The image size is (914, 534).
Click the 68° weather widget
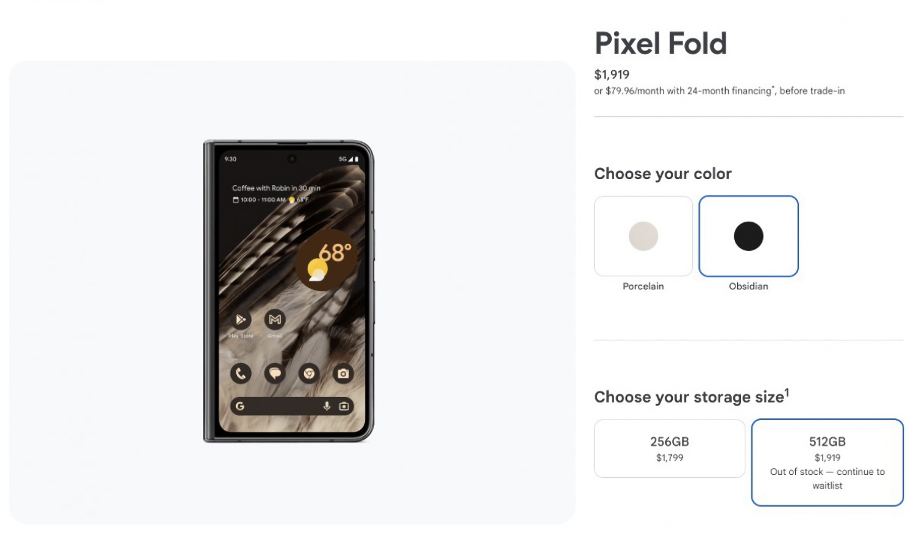pyautogui.click(x=326, y=260)
